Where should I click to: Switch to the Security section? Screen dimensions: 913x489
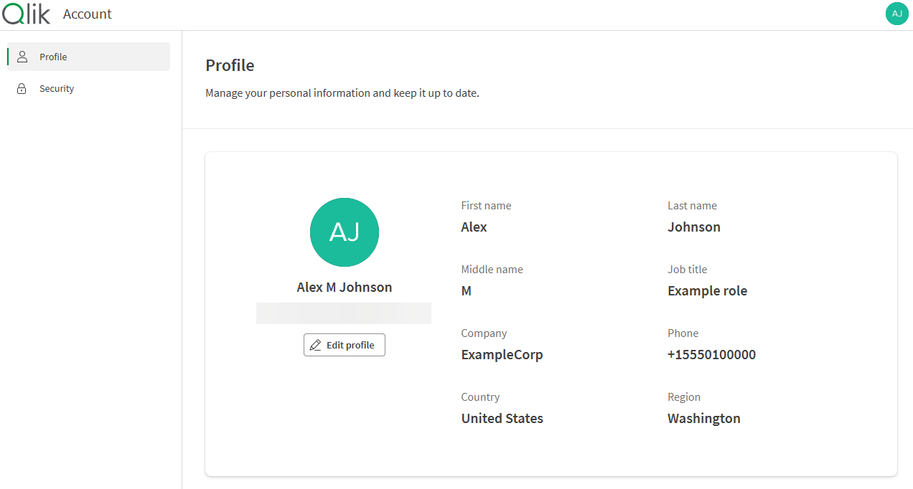click(57, 87)
